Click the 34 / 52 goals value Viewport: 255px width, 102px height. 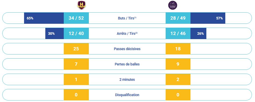(x=76, y=18)
